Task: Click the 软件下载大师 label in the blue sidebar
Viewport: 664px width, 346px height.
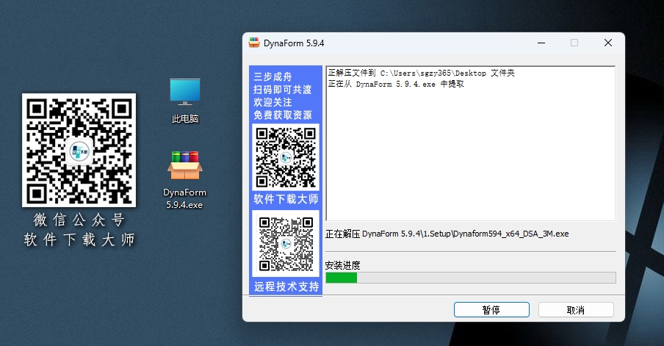Action: pos(286,199)
